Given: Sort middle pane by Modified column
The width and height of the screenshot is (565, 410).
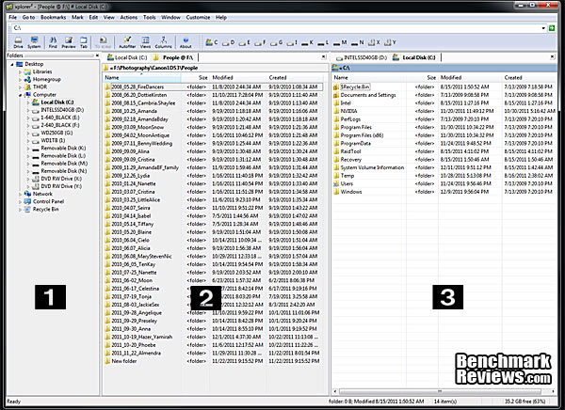Looking at the screenshot, I should pos(238,77).
